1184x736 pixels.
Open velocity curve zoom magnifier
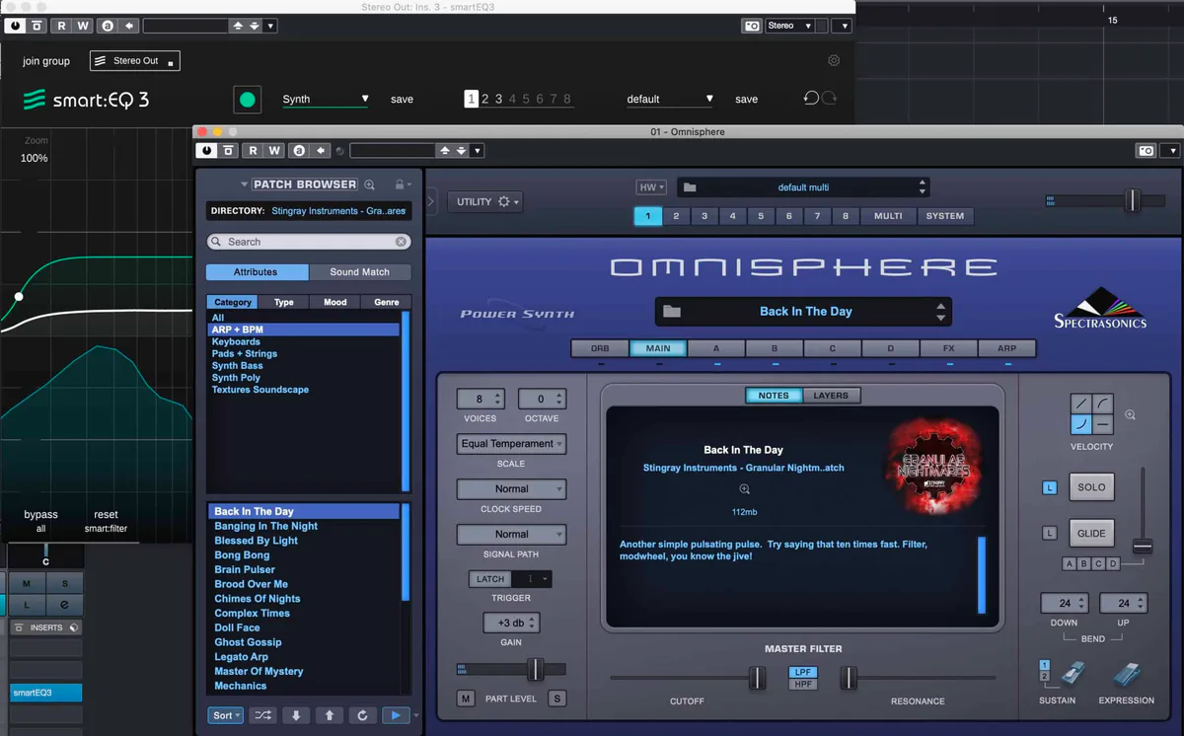pos(1130,415)
